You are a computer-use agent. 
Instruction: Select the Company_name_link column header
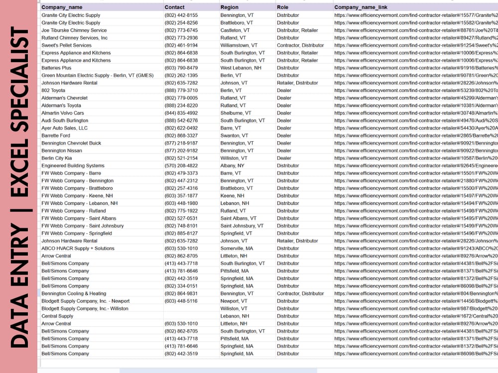point(415,7)
